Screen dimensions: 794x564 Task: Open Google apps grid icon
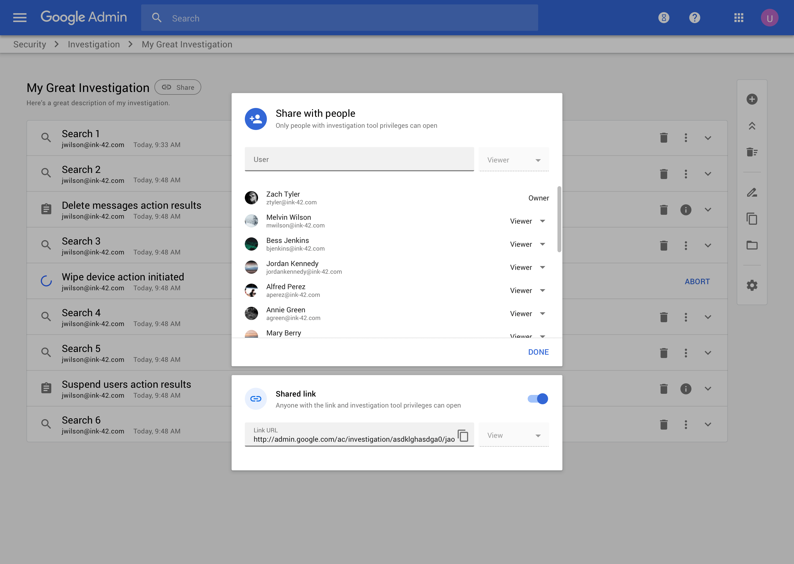tap(738, 18)
